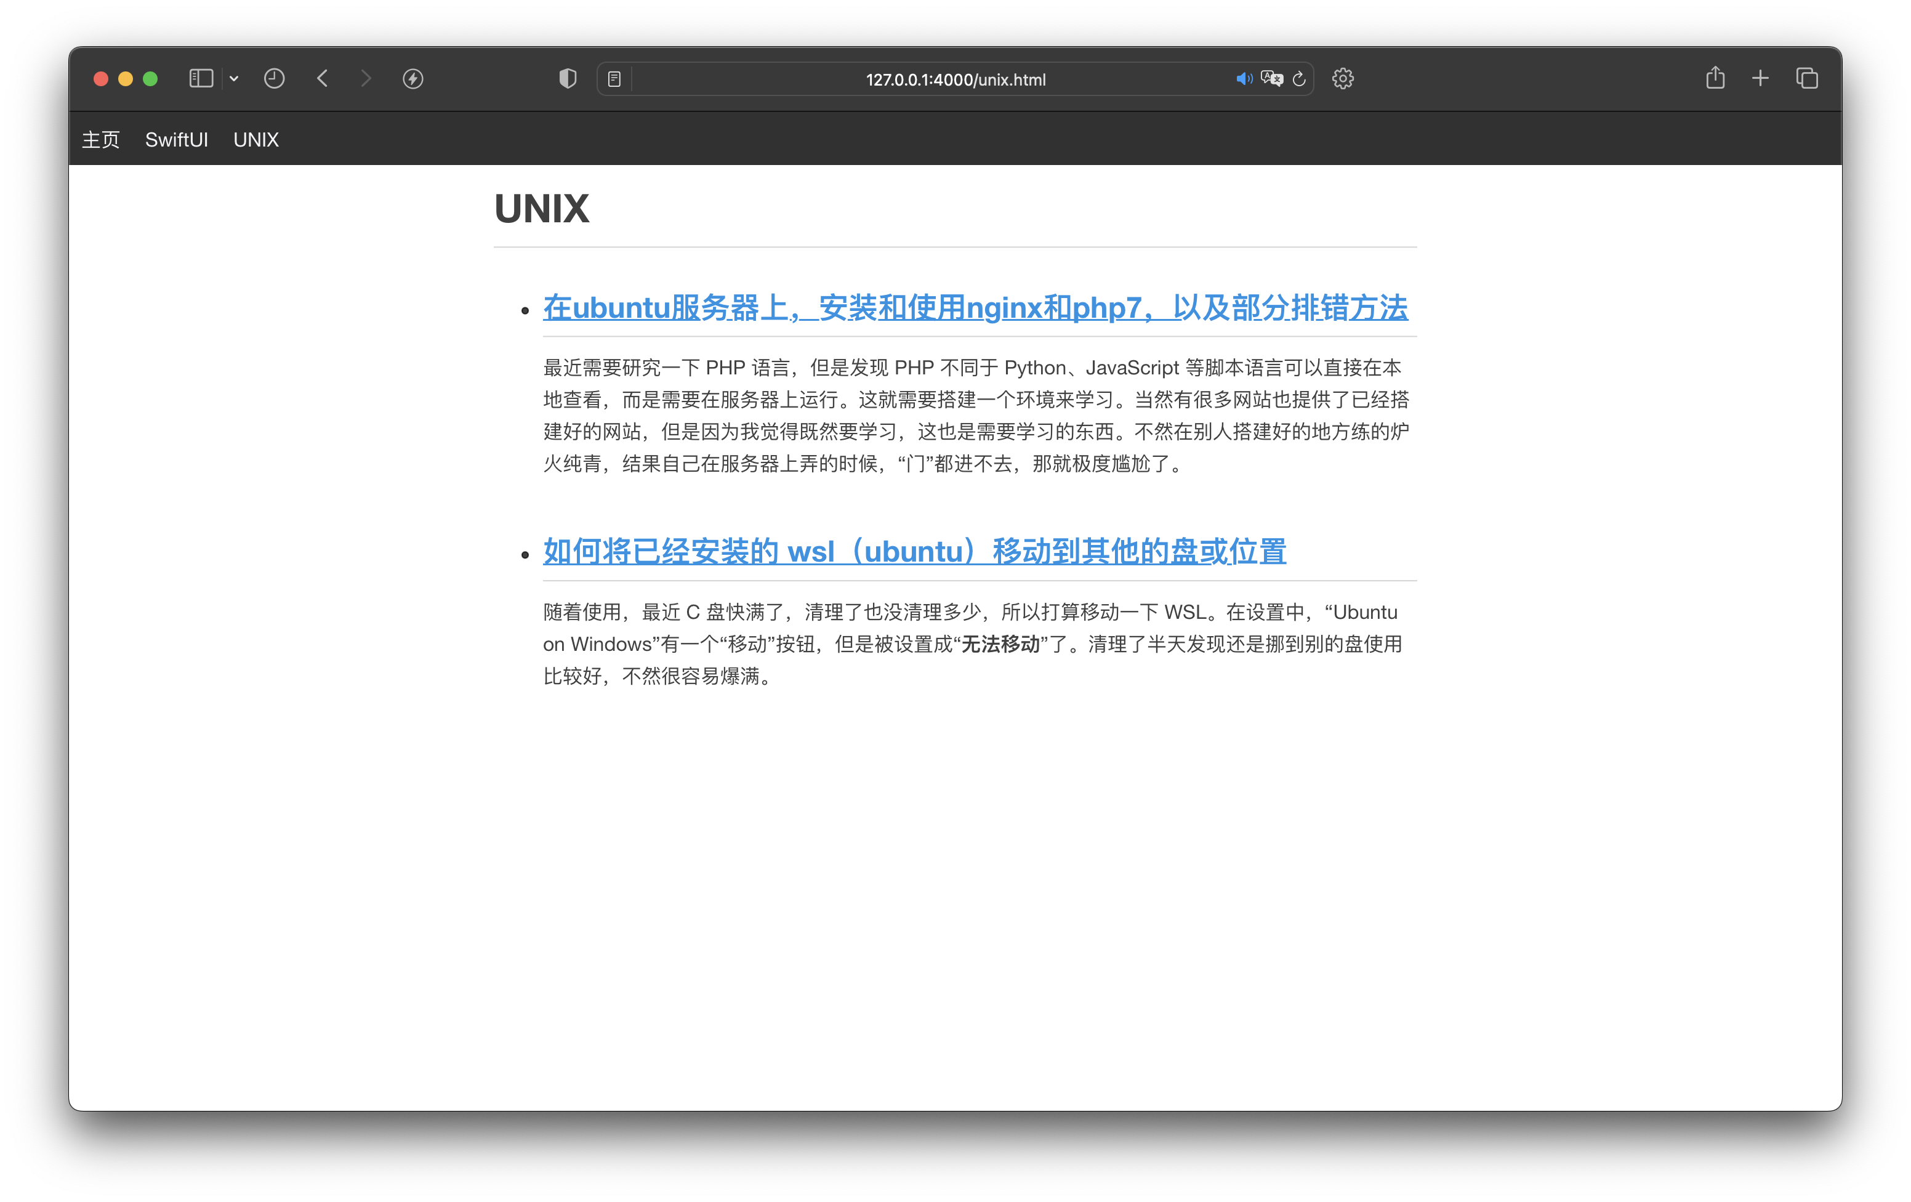Go back to the previous page
This screenshot has width=1911, height=1202.
(x=322, y=79)
